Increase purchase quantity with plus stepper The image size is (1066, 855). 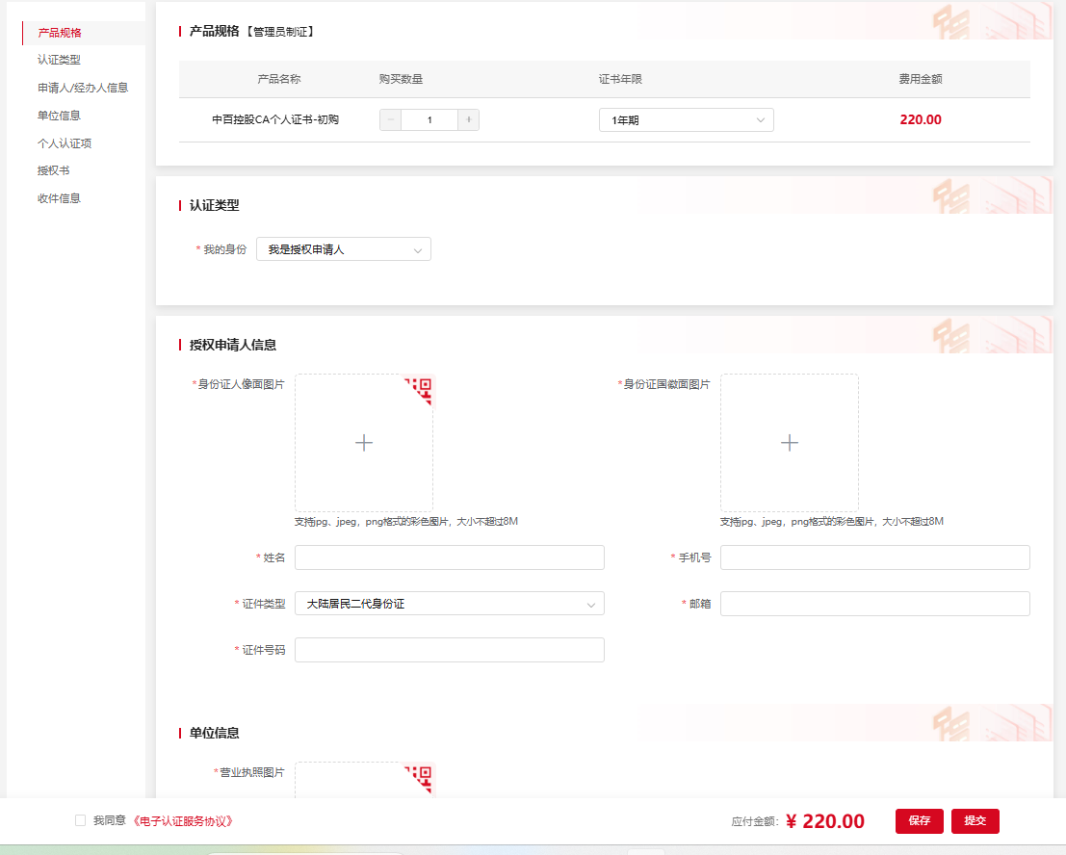pyautogui.click(x=468, y=119)
